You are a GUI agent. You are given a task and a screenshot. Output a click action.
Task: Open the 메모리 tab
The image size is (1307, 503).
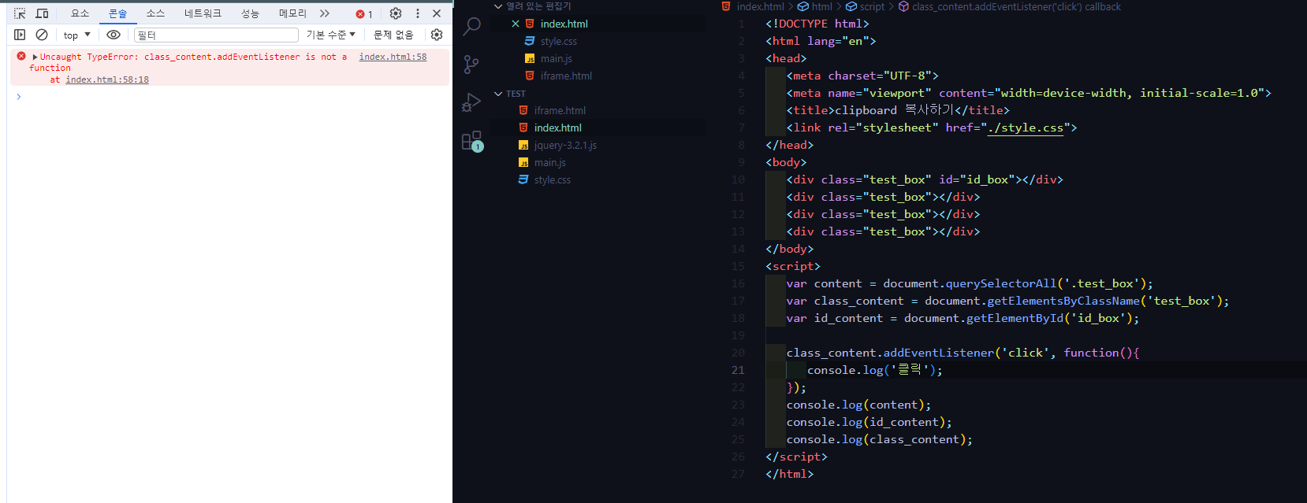pyautogui.click(x=292, y=13)
